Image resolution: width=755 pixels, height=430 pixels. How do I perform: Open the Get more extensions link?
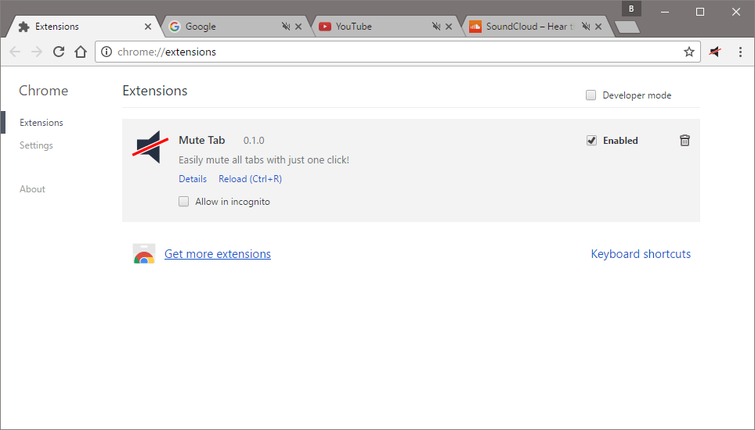pyautogui.click(x=218, y=254)
